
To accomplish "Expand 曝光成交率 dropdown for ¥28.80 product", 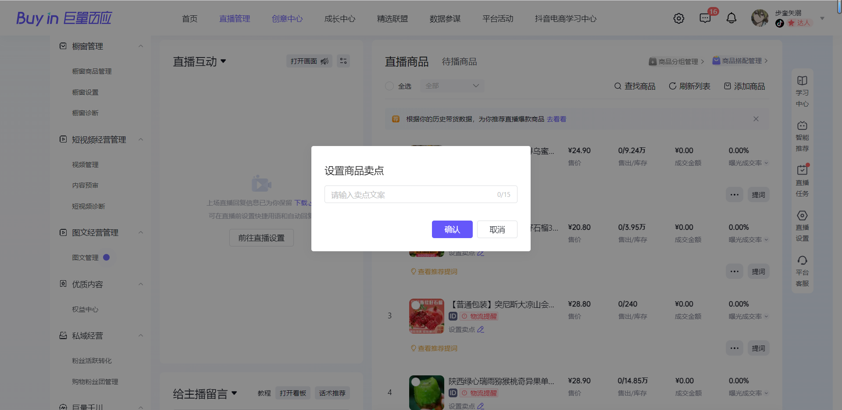I will click(766, 316).
